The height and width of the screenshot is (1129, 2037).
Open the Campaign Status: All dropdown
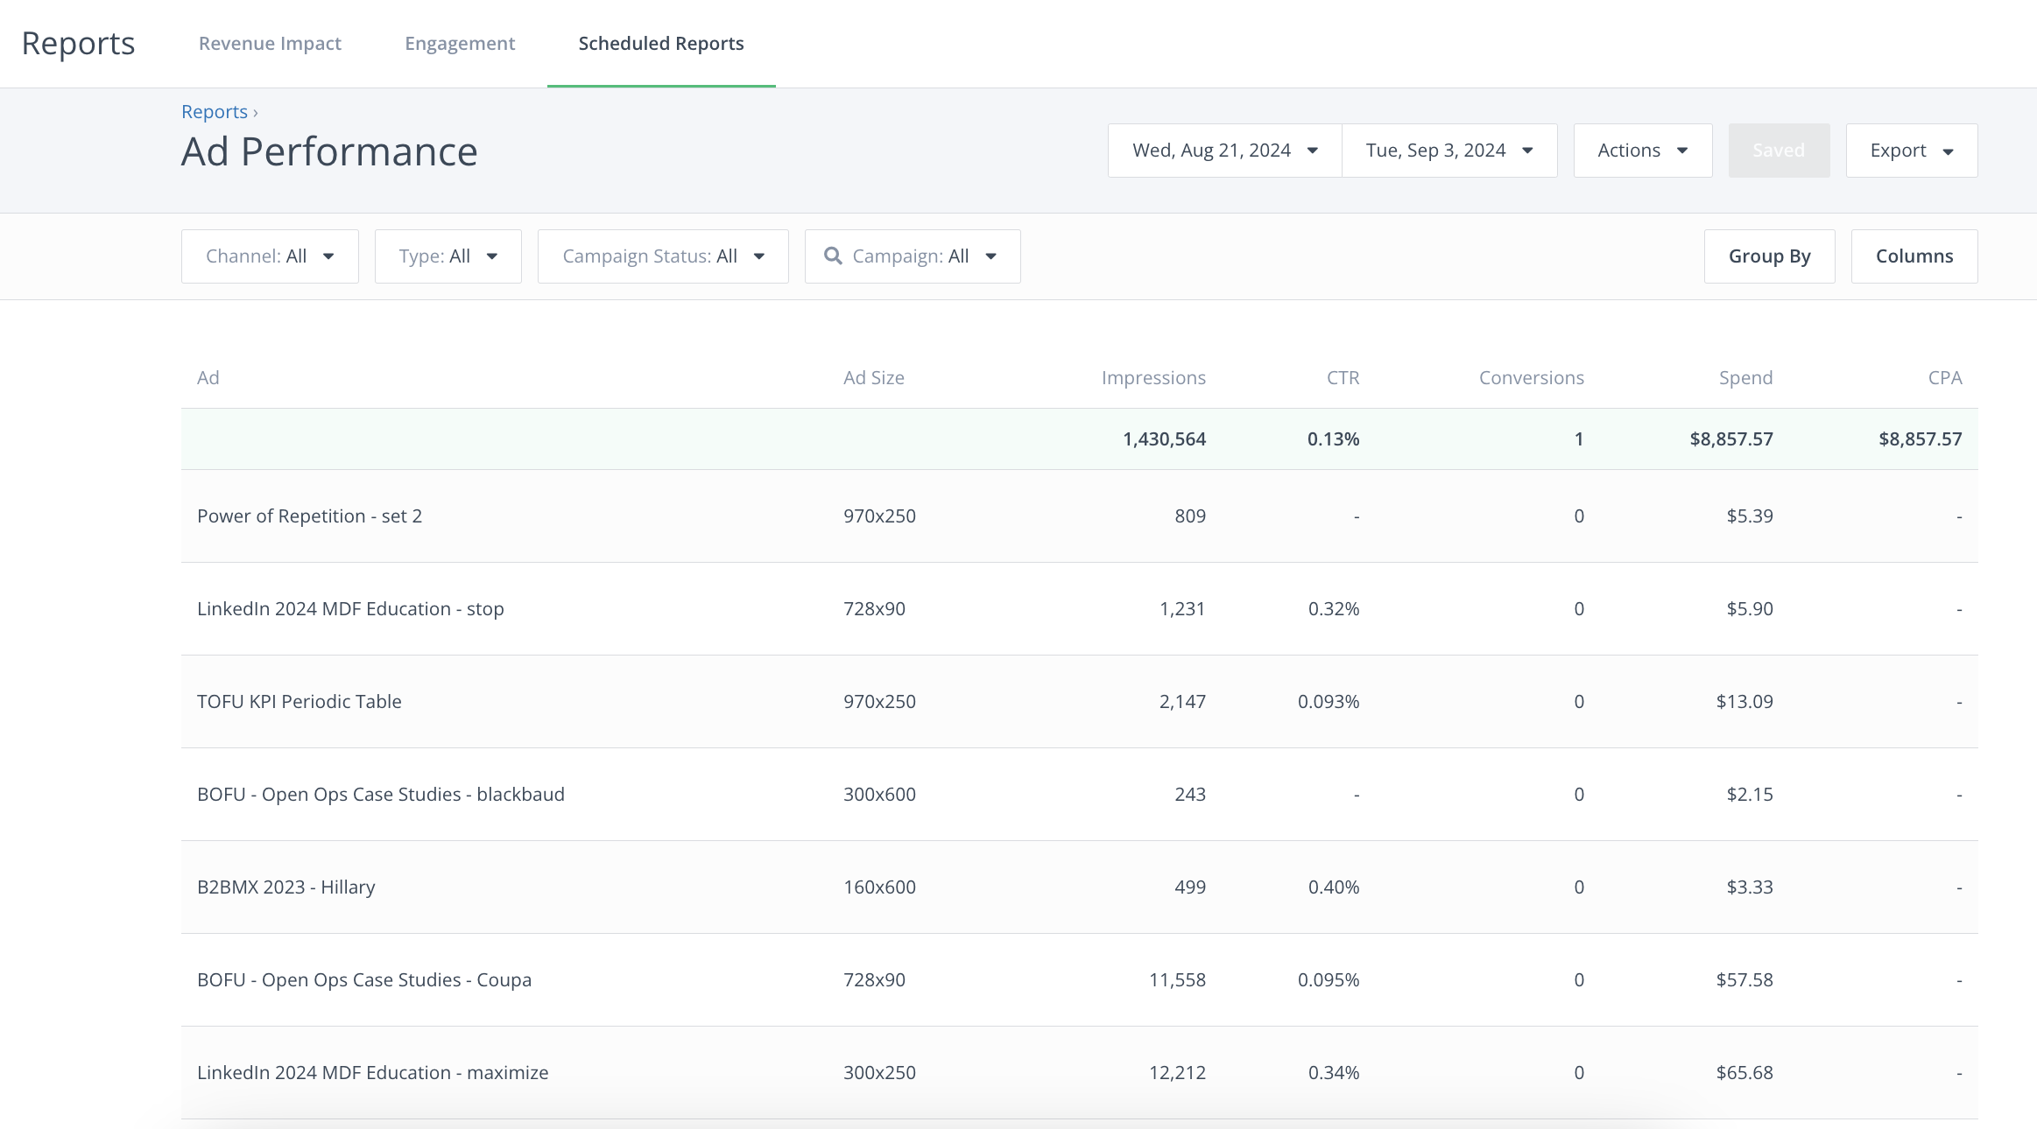pos(663,256)
